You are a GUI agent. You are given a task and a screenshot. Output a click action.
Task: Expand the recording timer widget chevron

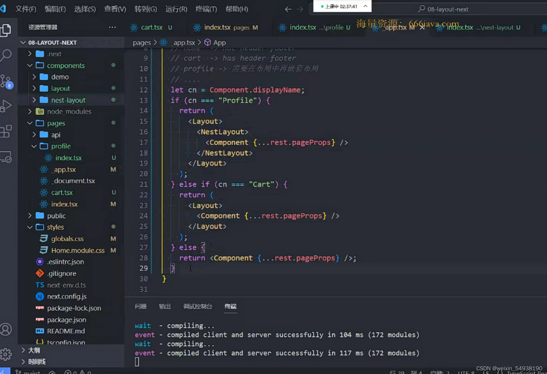tap(365, 6)
